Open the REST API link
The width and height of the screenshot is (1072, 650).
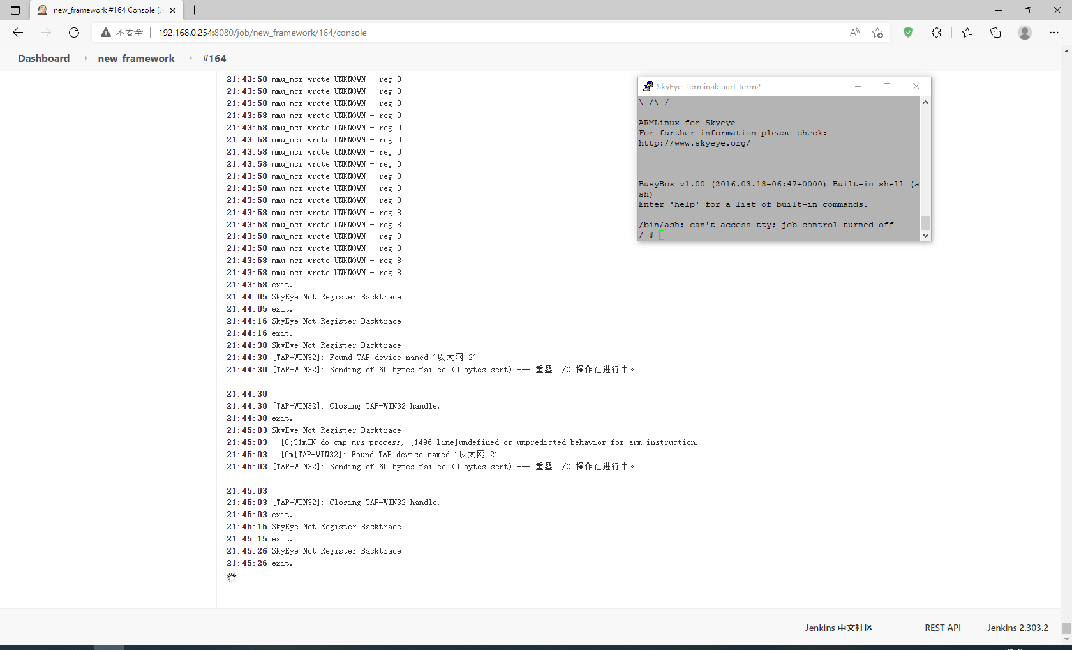[942, 628]
